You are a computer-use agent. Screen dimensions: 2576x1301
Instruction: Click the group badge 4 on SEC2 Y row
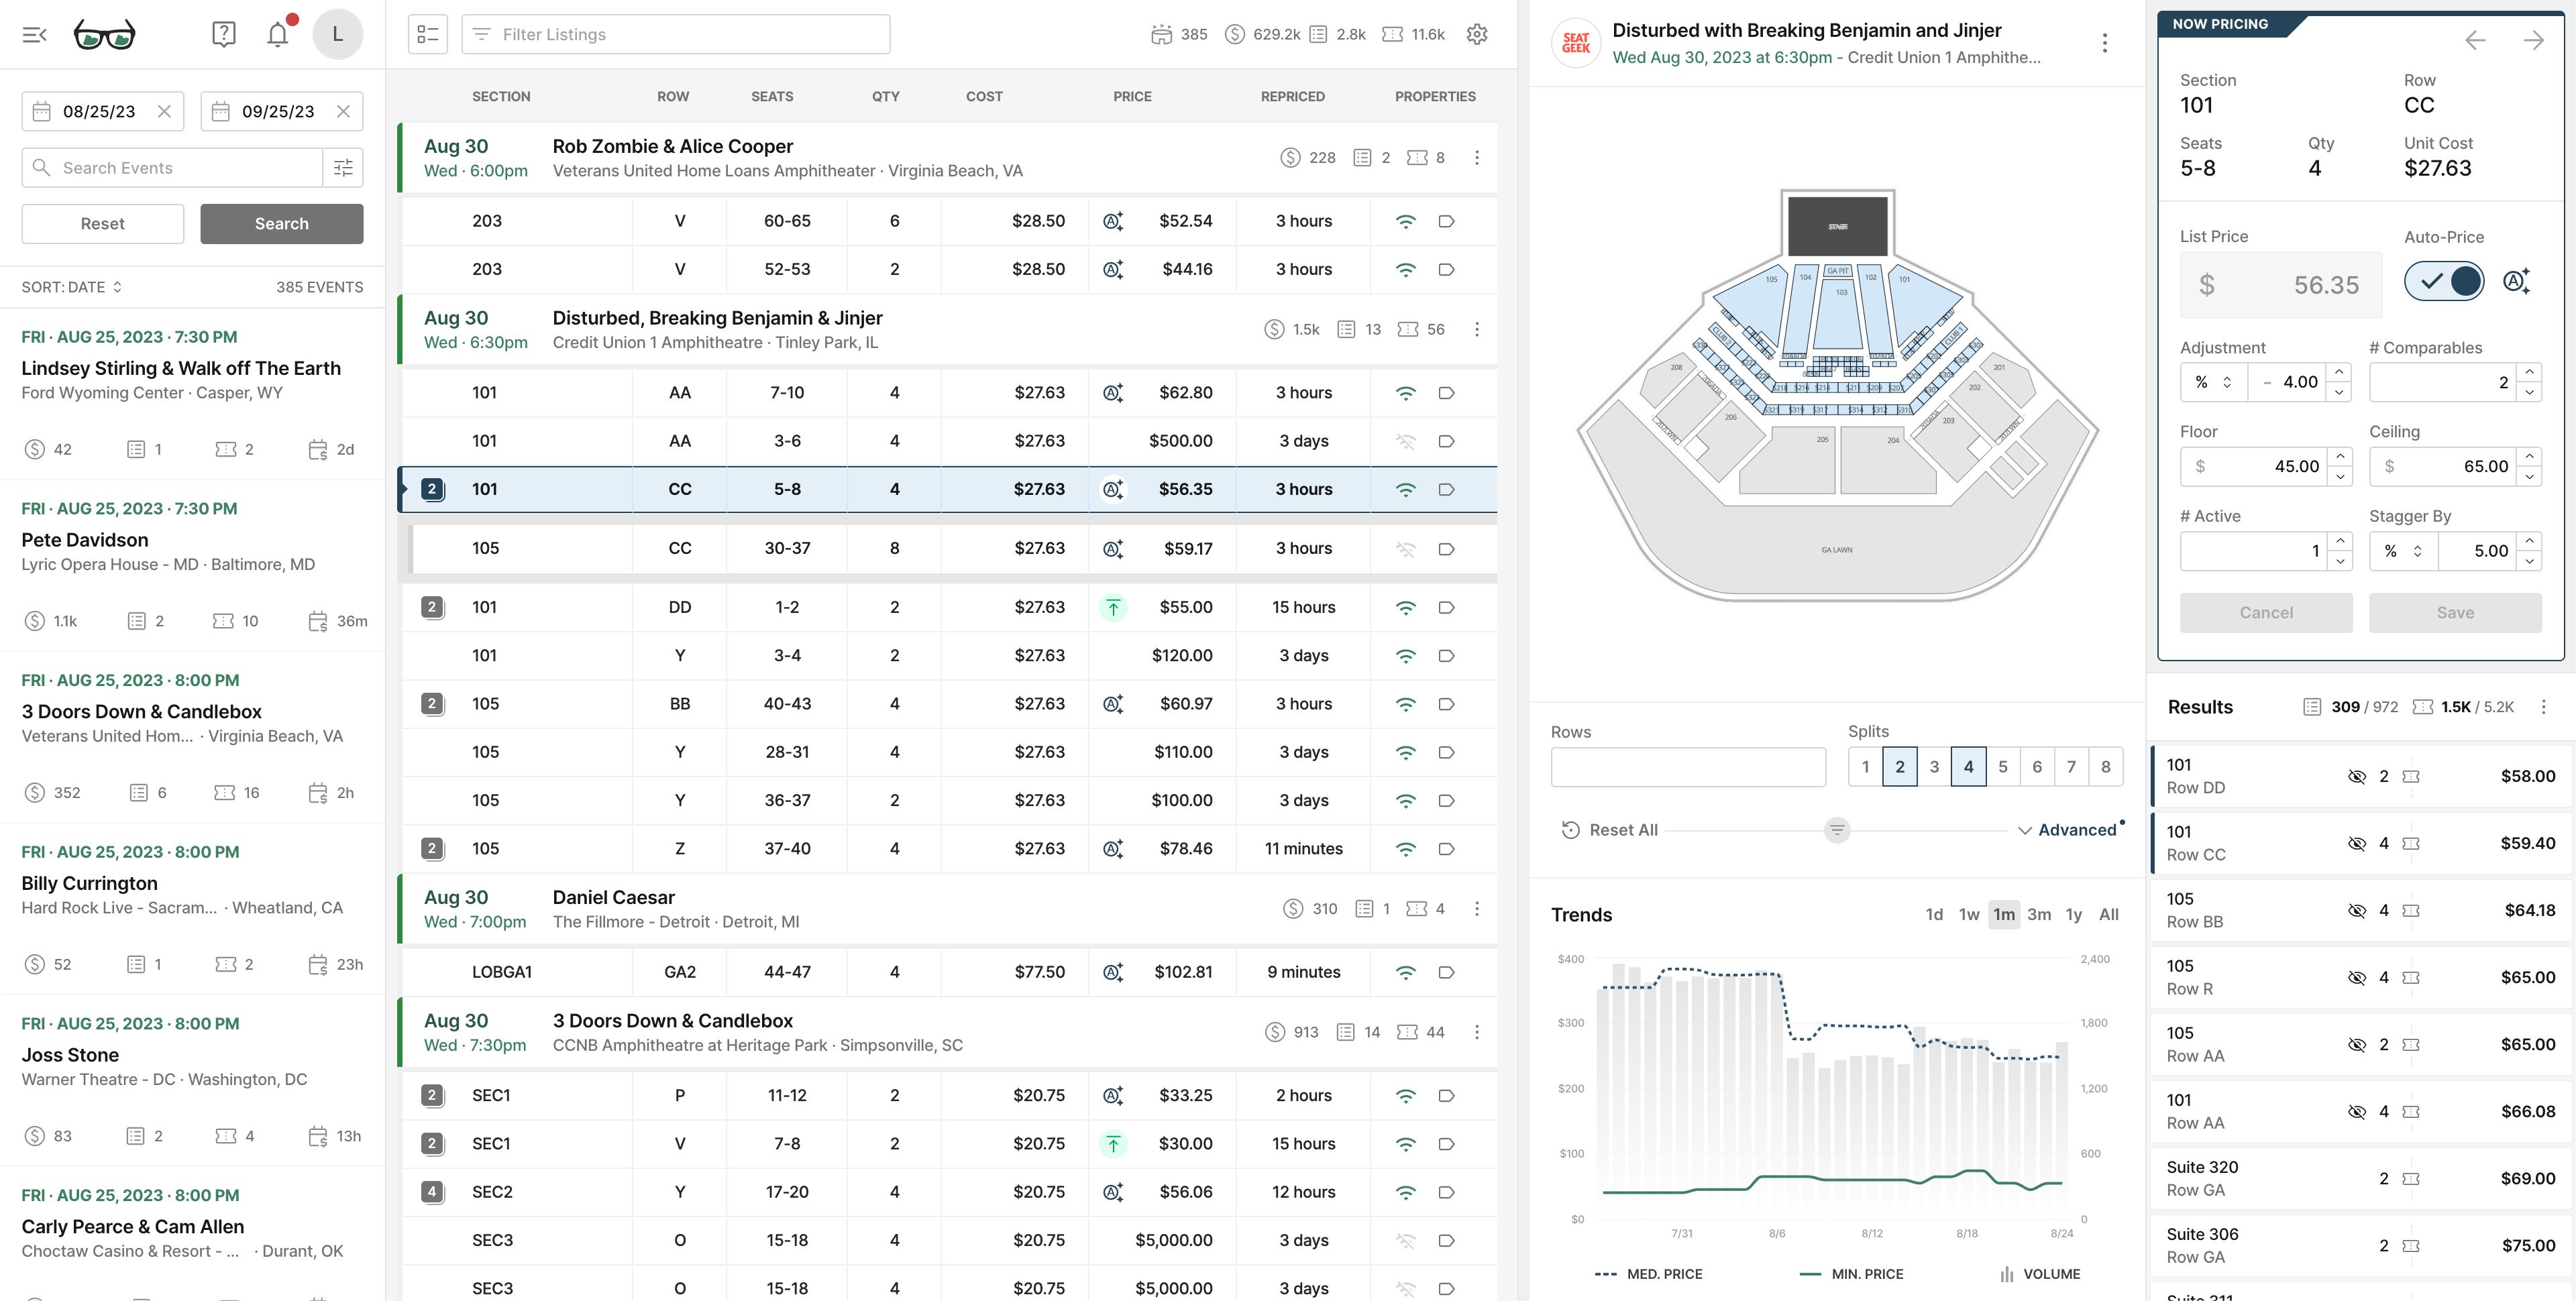point(432,1192)
